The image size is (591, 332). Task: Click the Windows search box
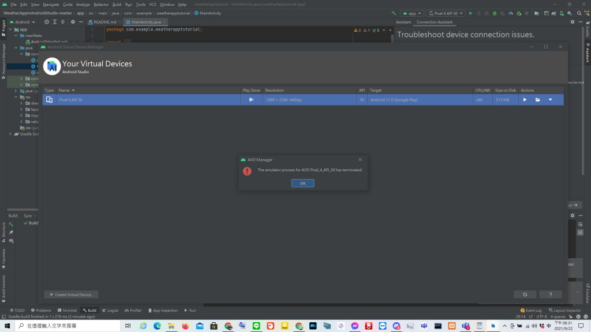click(68, 326)
